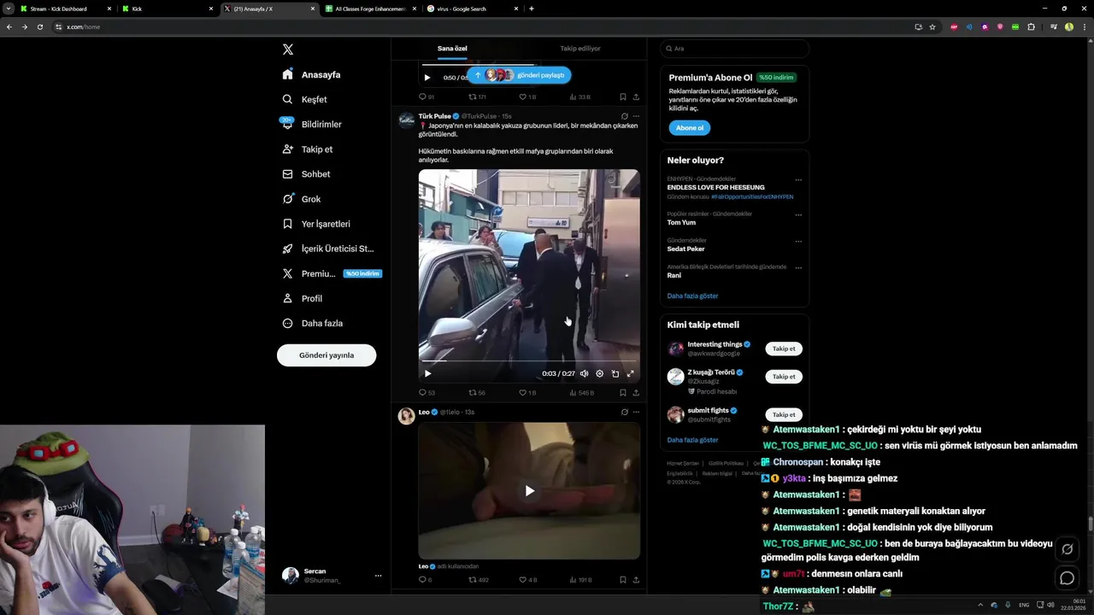Open a new browser tab

click(532, 9)
